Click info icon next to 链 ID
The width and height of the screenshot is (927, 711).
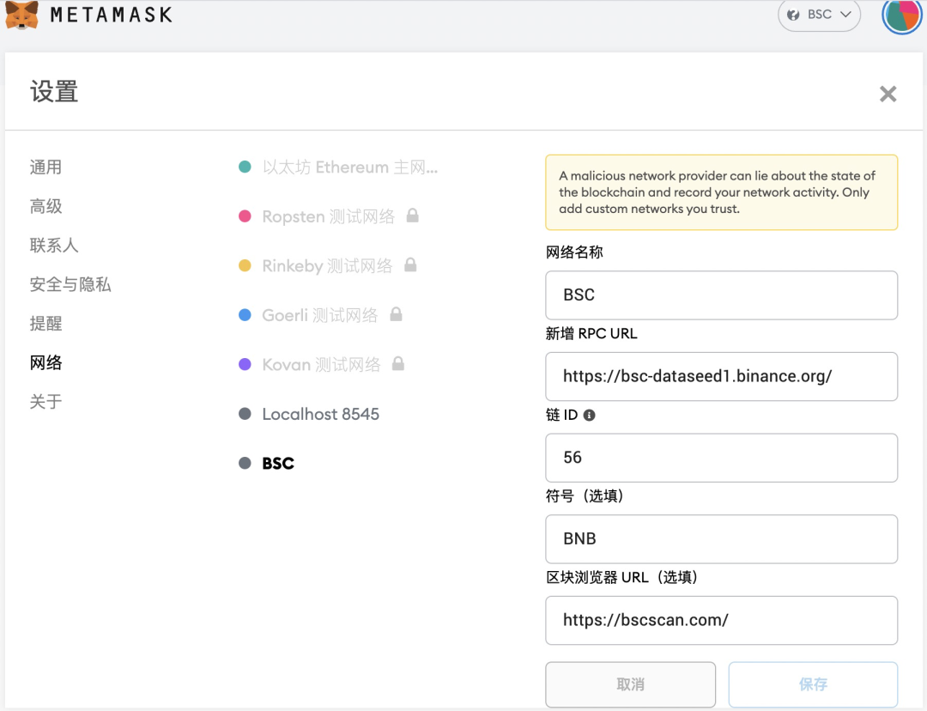click(x=589, y=416)
